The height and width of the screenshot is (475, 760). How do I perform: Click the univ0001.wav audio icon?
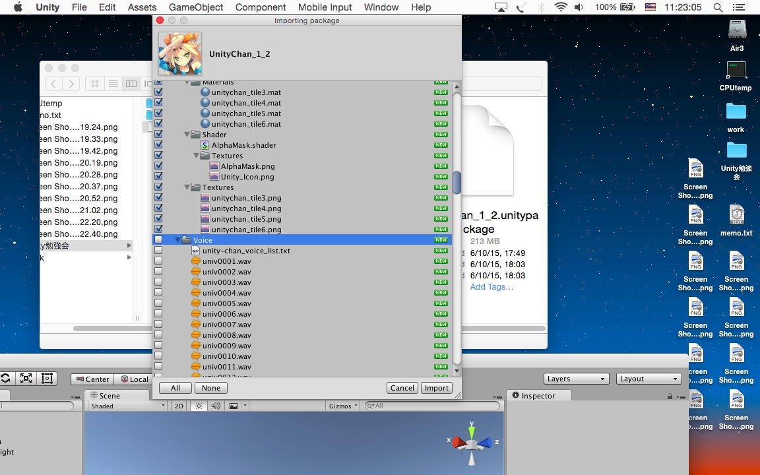(195, 261)
